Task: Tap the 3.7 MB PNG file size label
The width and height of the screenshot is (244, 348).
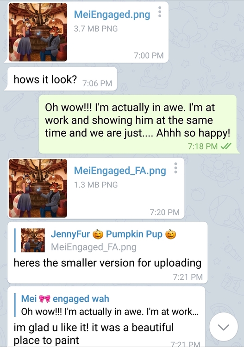Action: coord(96,29)
